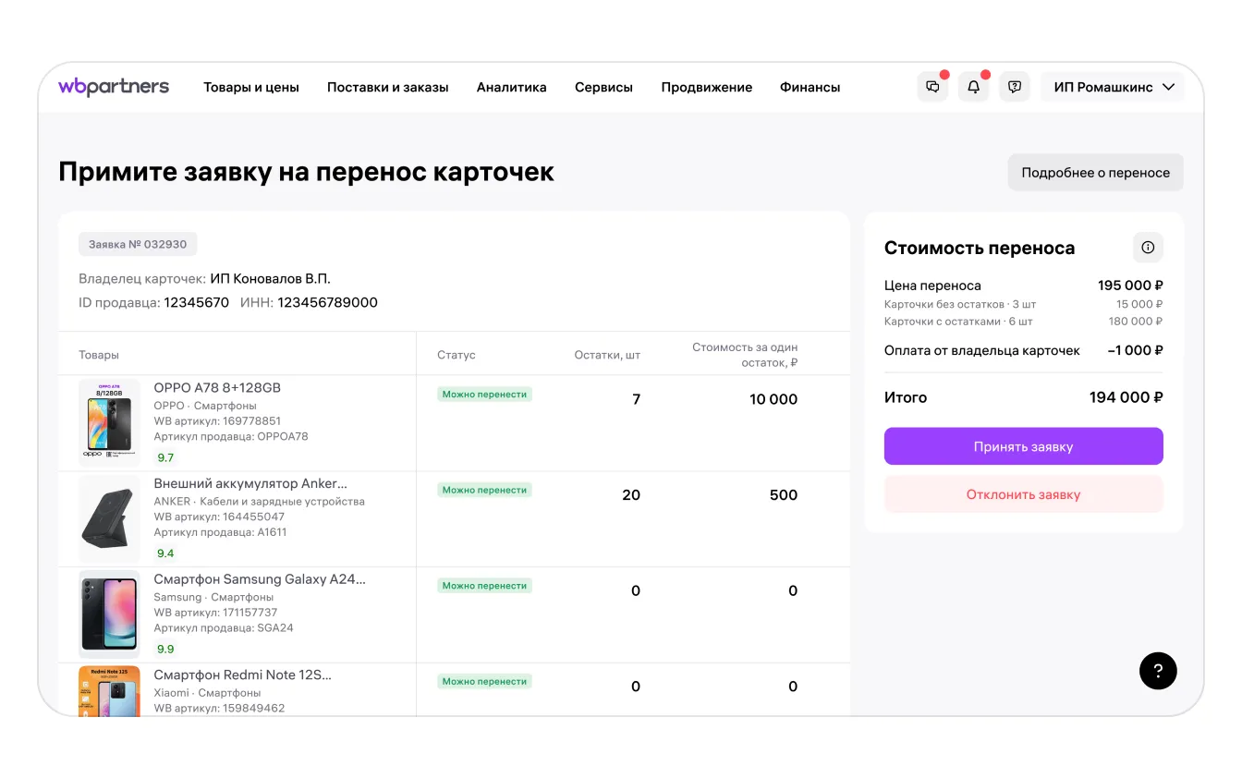Screen dimensions: 1242x778
Task: Click the Оплата от владельца карточек label
Action: 982,350
